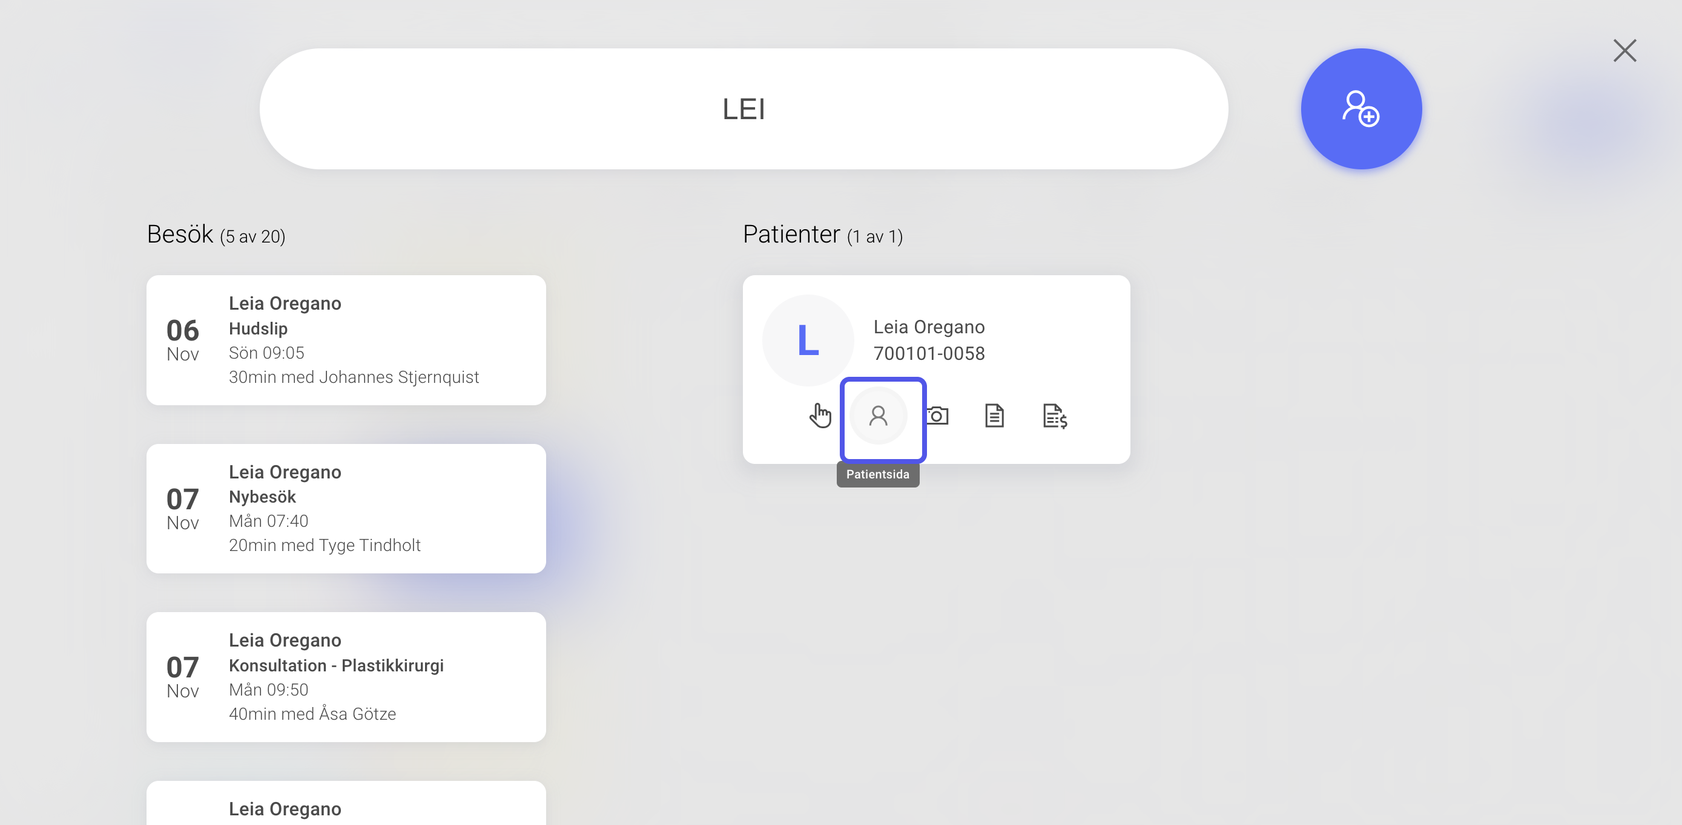Open the Patientsida person icon
The height and width of the screenshot is (825, 1682).
(x=878, y=416)
